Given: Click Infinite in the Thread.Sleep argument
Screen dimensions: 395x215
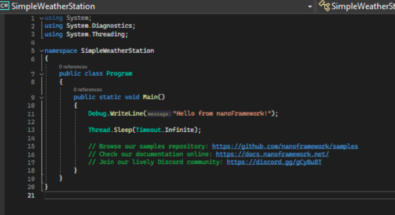Looking at the screenshot, I should click(179, 130).
